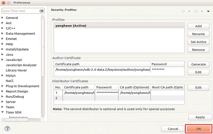The height and width of the screenshot is (134, 213).
Task: Expand the Report Design node
Action: [2, 91]
